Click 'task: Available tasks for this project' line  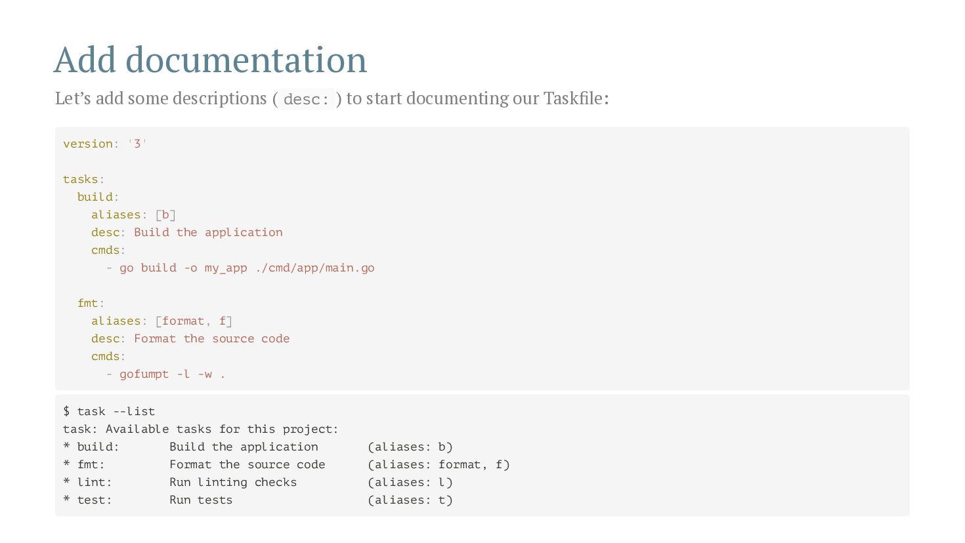pos(201,429)
